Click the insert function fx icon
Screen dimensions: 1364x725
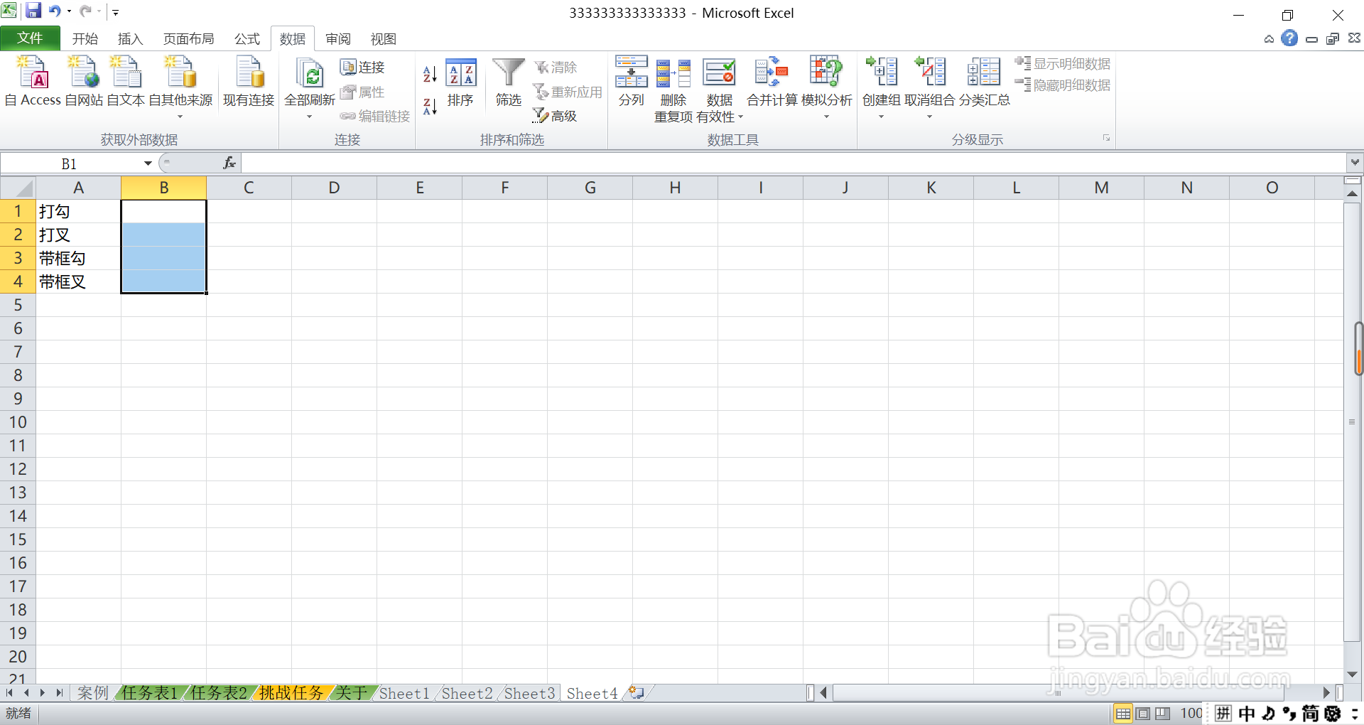229,163
